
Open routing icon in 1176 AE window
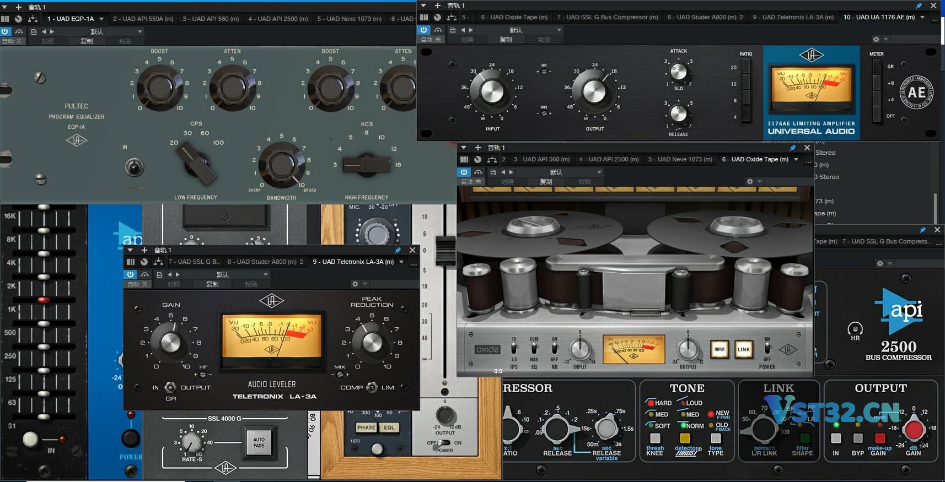click(452, 17)
